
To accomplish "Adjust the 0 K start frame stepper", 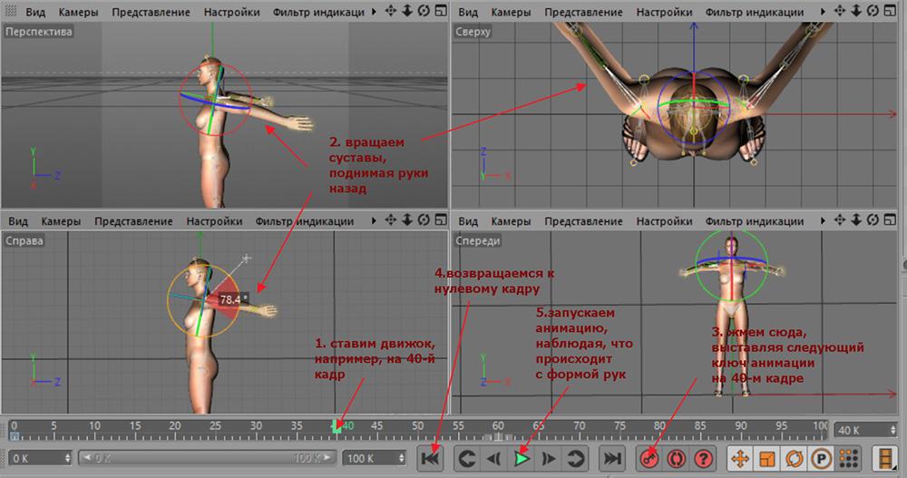I will pyautogui.click(x=68, y=458).
